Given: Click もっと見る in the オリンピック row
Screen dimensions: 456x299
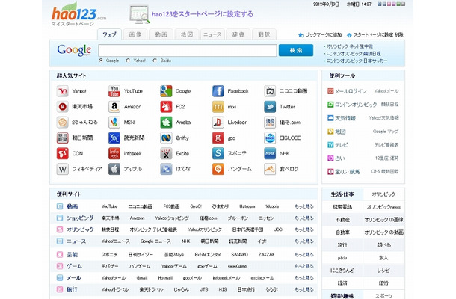Looking at the screenshot, I should coord(304,229).
